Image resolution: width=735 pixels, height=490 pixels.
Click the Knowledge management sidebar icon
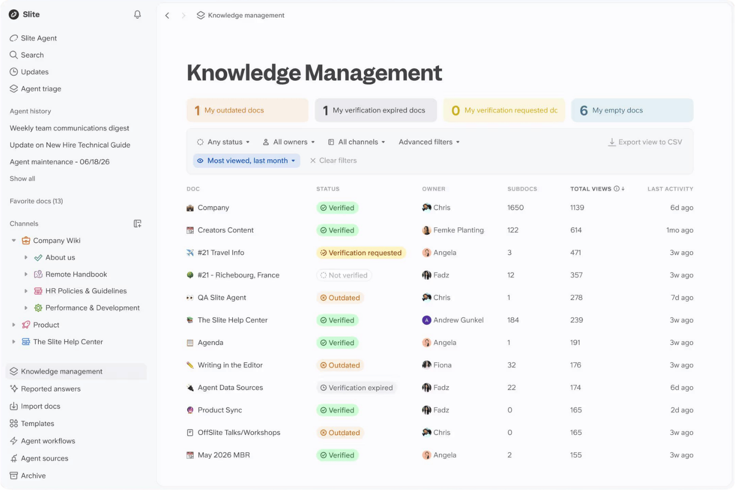point(14,371)
